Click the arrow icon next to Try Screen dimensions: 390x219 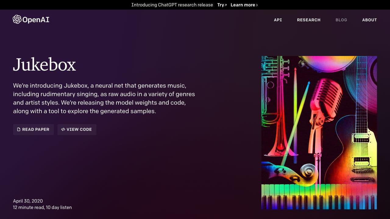pos(226,5)
